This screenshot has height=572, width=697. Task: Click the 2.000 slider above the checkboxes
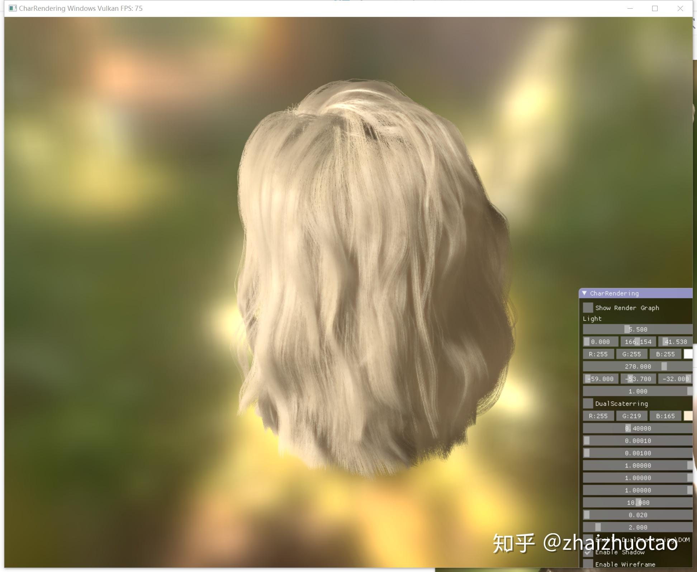pyautogui.click(x=637, y=528)
